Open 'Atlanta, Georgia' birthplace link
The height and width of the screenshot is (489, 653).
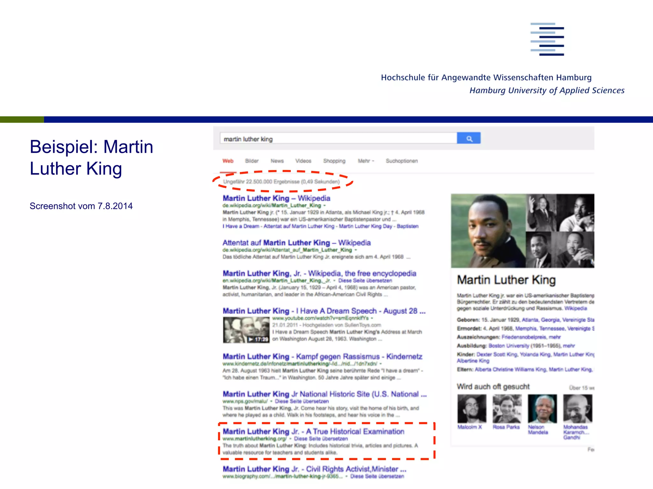click(540, 320)
